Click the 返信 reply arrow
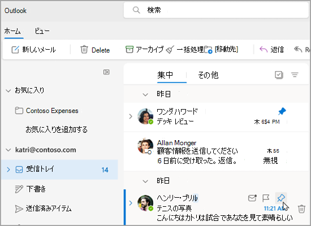Screen dimensions: 311x226 (264, 49)
